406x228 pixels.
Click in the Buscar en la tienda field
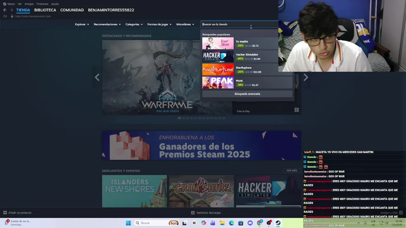tap(240, 24)
